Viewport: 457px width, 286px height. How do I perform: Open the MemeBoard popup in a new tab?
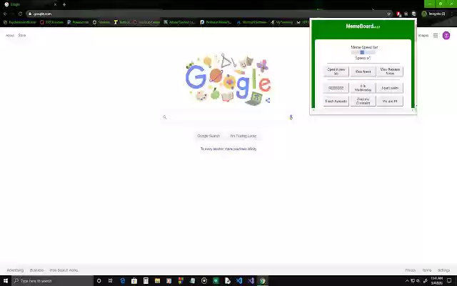click(x=336, y=71)
